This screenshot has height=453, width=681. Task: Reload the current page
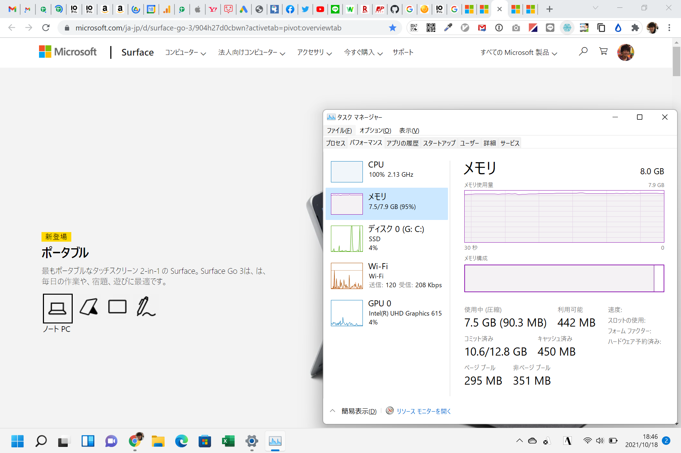tap(46, 28)
